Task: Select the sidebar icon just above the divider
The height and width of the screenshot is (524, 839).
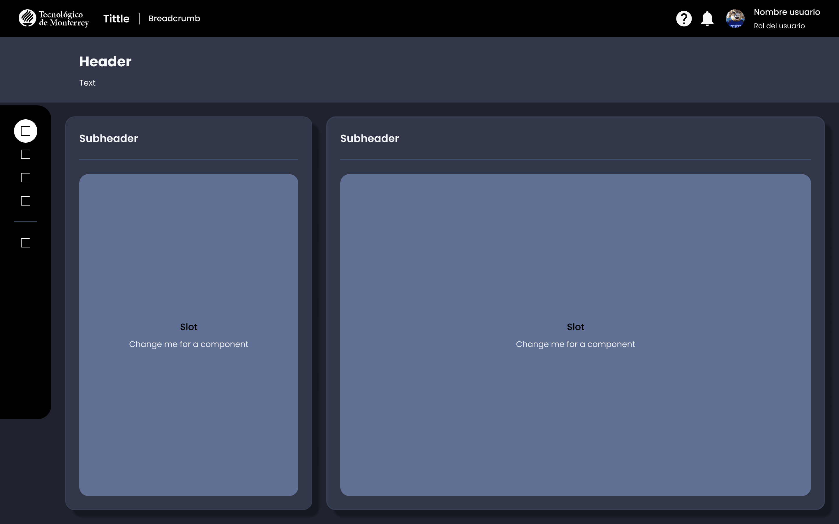Action: tap(26, 201)
